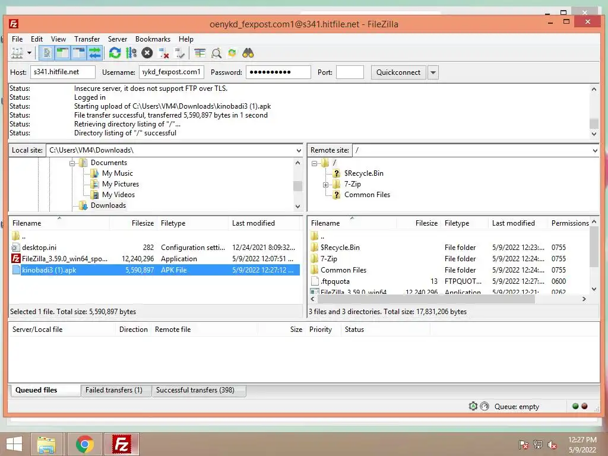Select $Recycle.Bin in remote tree

coord(364,173)
